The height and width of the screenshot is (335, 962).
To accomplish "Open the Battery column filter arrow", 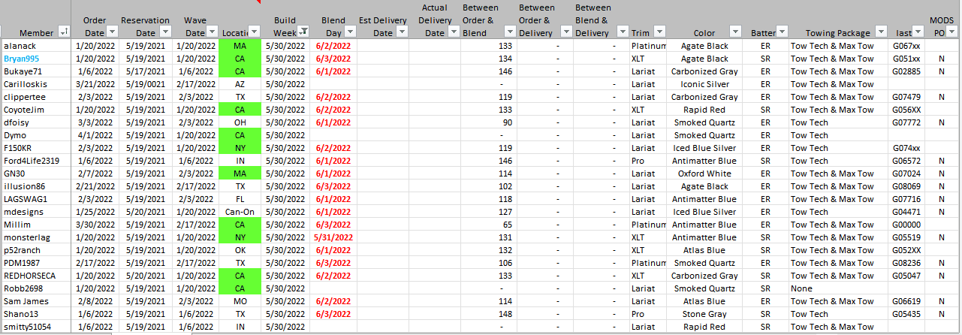I will (x=782, y=32).
